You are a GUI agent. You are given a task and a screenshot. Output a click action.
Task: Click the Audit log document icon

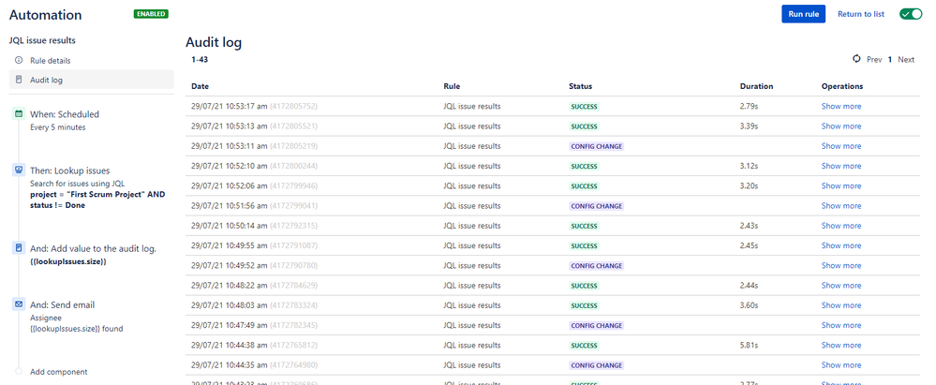click(x=19, y=80)
